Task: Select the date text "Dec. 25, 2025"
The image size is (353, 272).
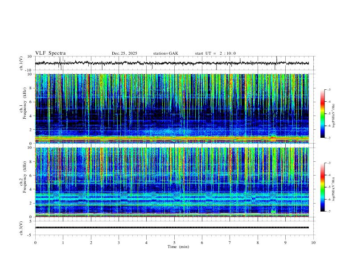Action: pyautogui.click(x=124, y=53)
